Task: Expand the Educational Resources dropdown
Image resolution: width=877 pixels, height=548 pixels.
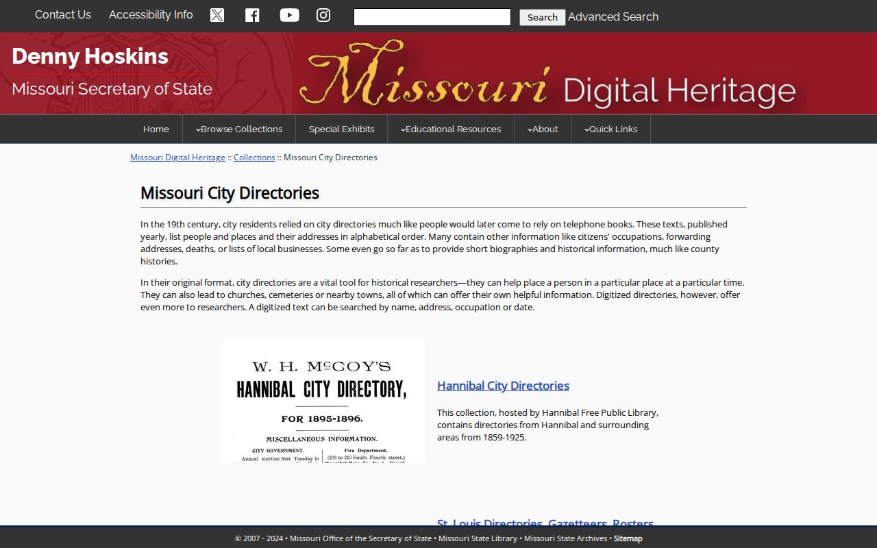Action: 451,129
